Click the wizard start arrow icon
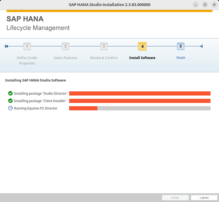The height and width of the screenshot is (202, 219). 7,46
